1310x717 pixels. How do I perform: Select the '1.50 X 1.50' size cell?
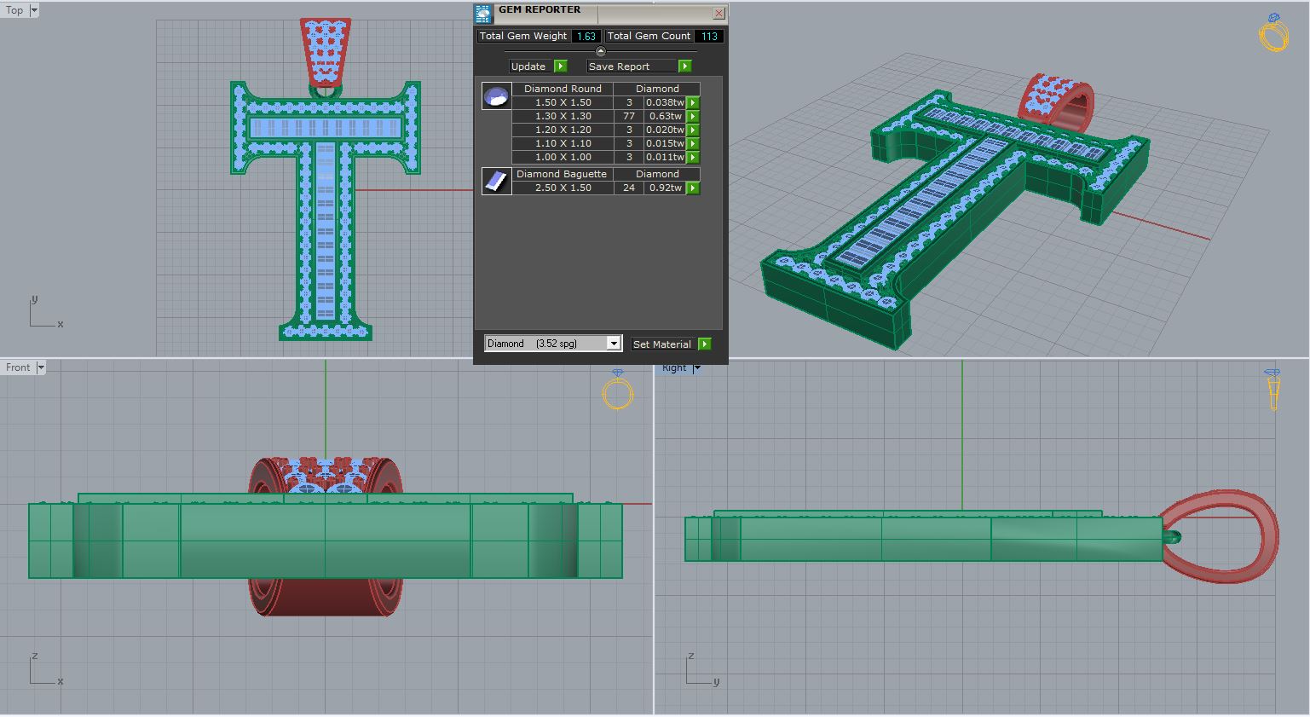tap(563, 102)
